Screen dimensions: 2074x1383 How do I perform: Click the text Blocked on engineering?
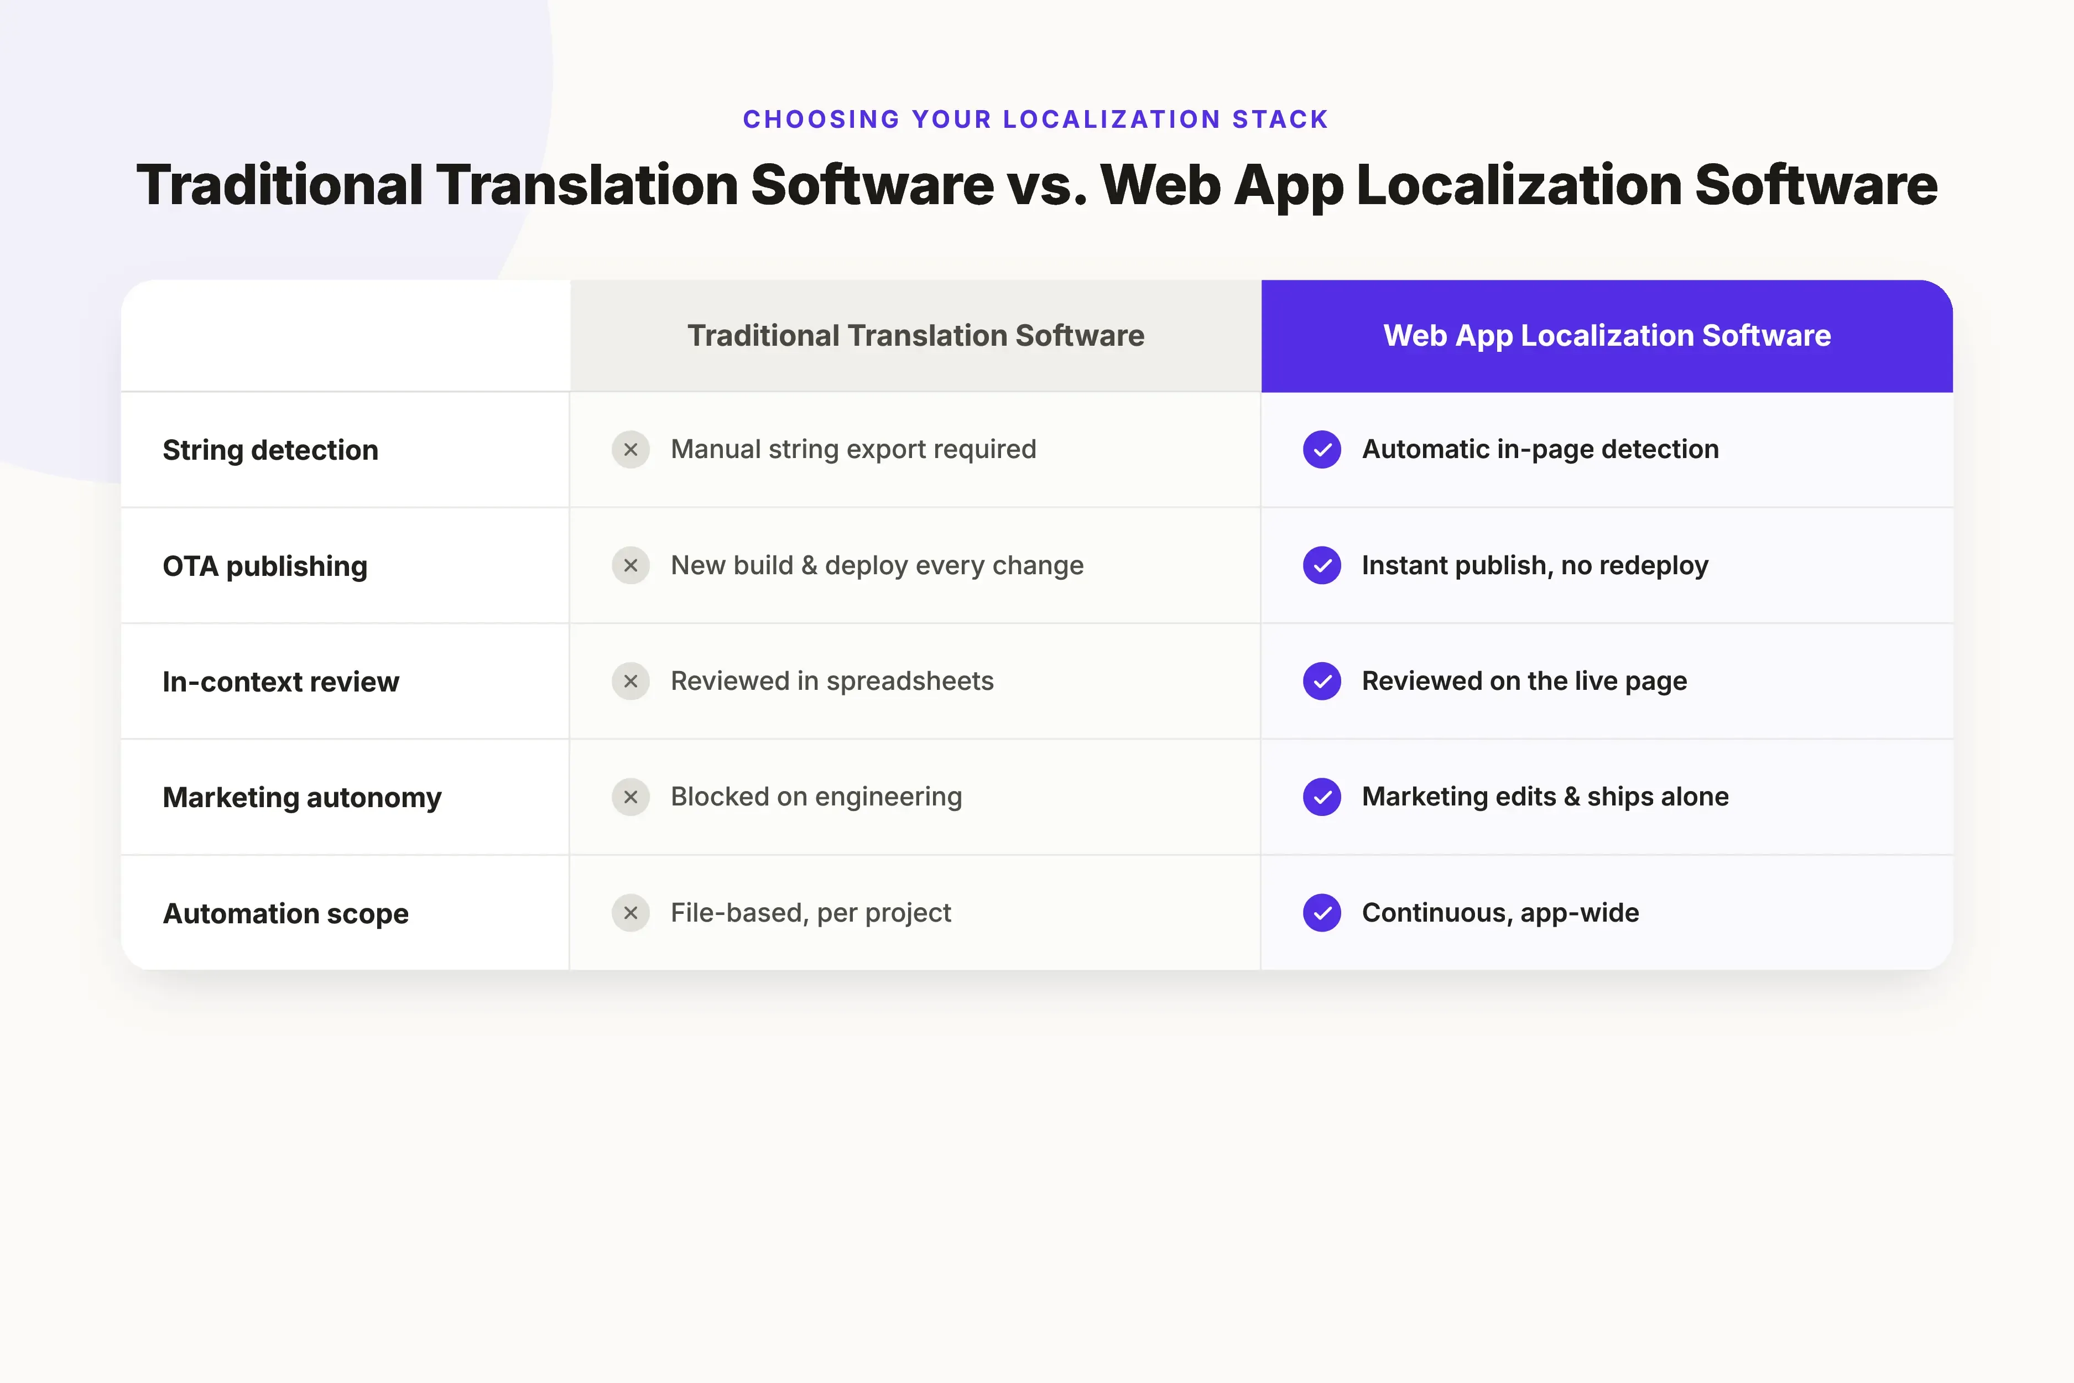816,797
